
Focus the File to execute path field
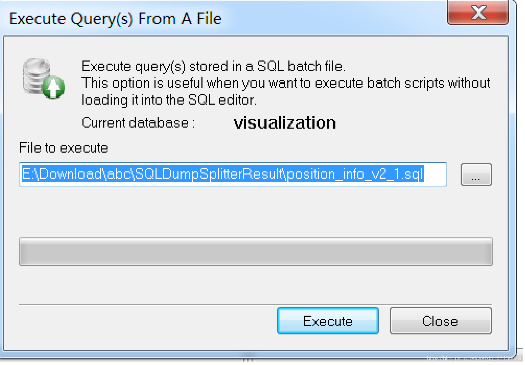(x=233, y=175)
